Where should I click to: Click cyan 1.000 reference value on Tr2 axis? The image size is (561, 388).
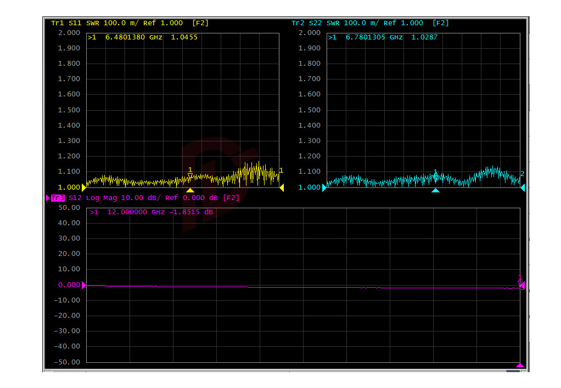tap(310, 187)
